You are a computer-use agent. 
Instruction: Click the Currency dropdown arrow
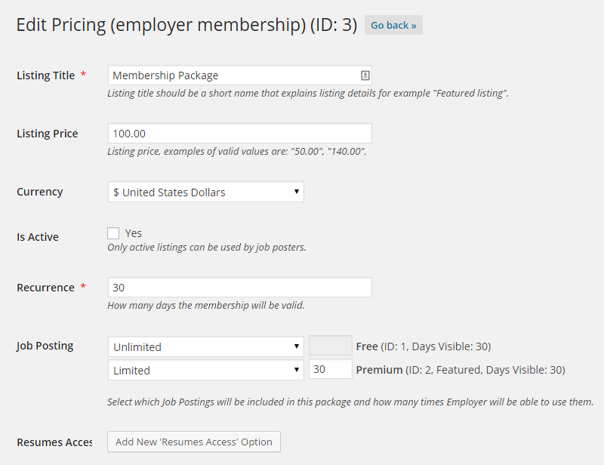click(x=297, y=192)
